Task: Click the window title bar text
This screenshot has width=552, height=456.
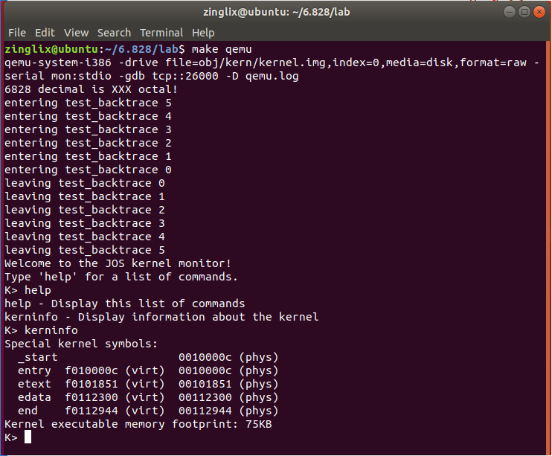Action: coord(275,13)
